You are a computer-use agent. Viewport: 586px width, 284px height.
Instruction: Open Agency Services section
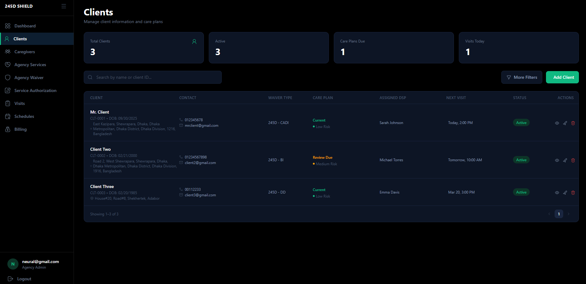[37, 65]
